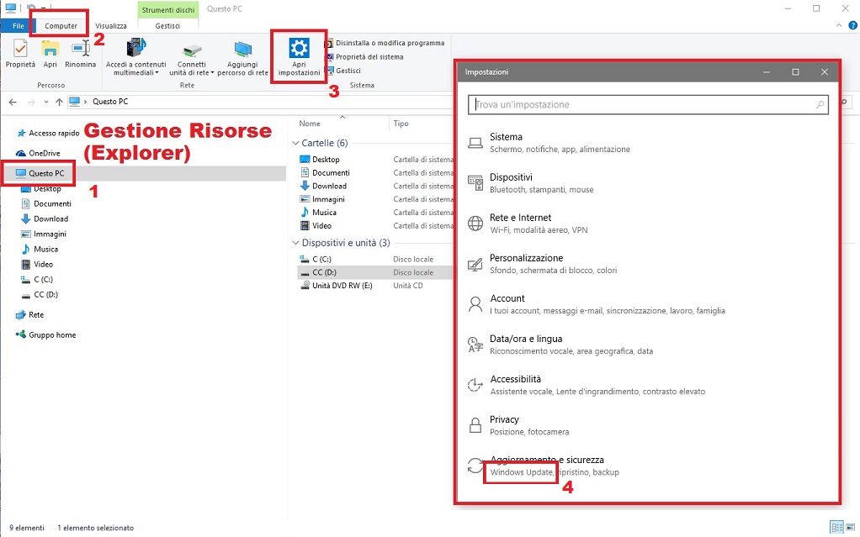860x537 pixels.
Task: Switch to details view in status bar
Action: (836, 528)
